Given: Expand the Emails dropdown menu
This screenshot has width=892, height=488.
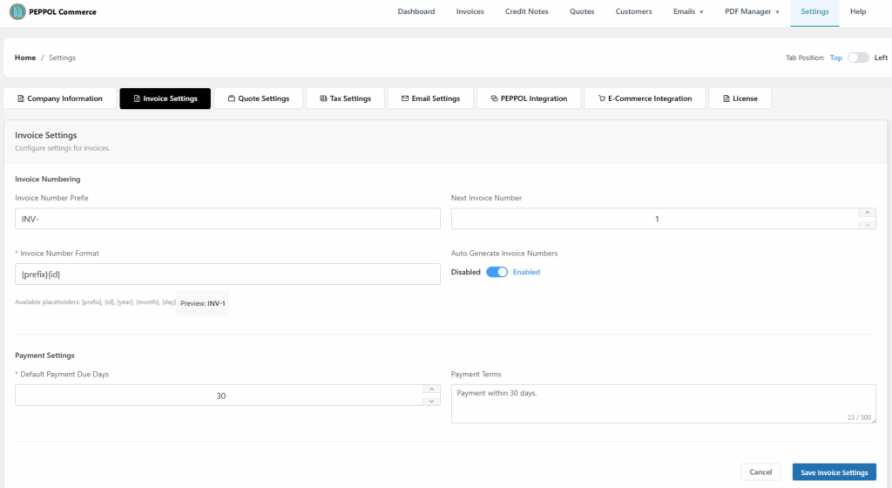Looking at the screenshot, I should tap(688, 12).
